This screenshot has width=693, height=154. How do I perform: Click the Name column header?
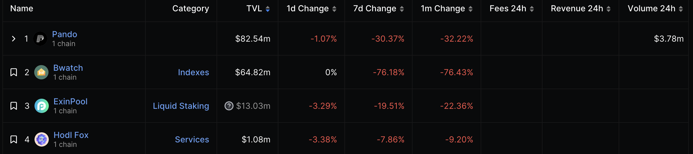point(22,9)
